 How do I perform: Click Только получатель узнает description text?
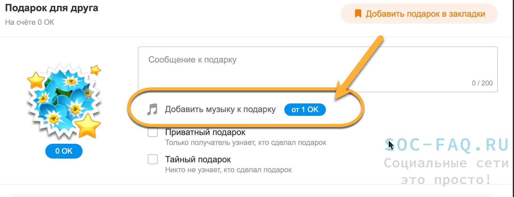pos(246,143)
